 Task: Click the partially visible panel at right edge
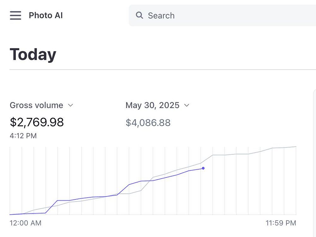(314, 158)
